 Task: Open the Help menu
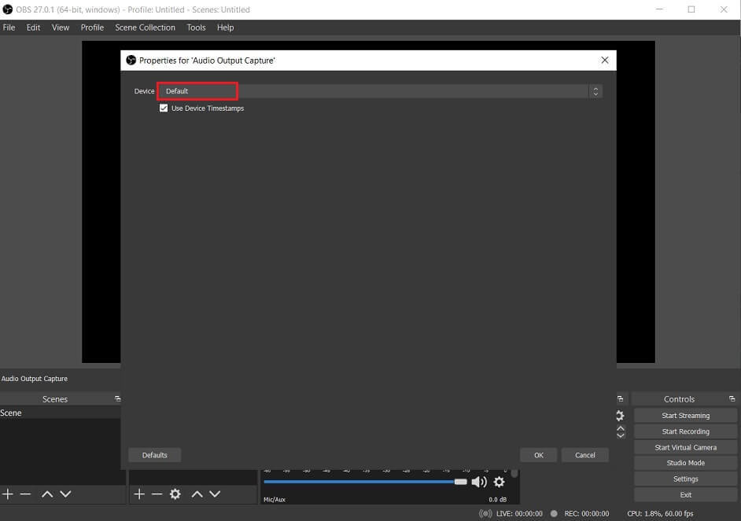(226, 28)
